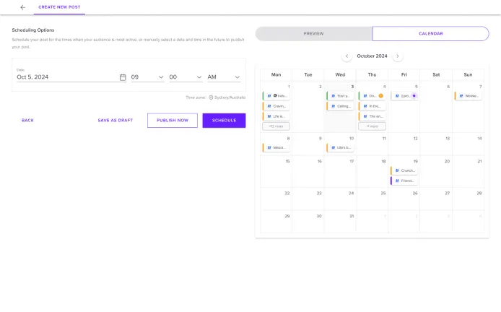Viewport: 501px width, 312px height.
Task: Click the Back button
Action: coord(27,121)
